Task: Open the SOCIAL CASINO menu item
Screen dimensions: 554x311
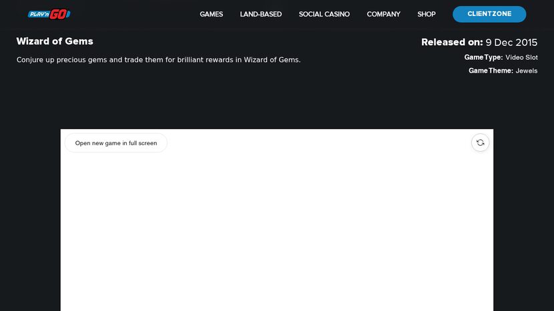Action: (x=324, y=14)
